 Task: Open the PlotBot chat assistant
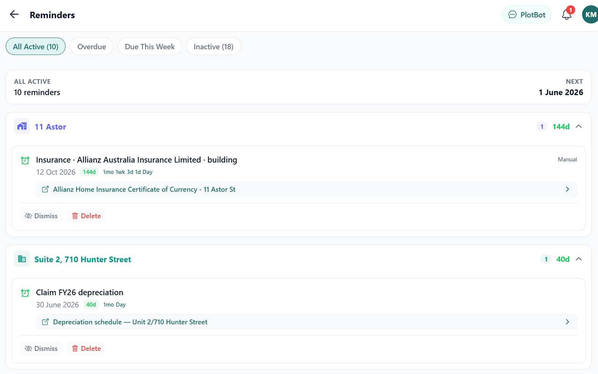point(526,15)
